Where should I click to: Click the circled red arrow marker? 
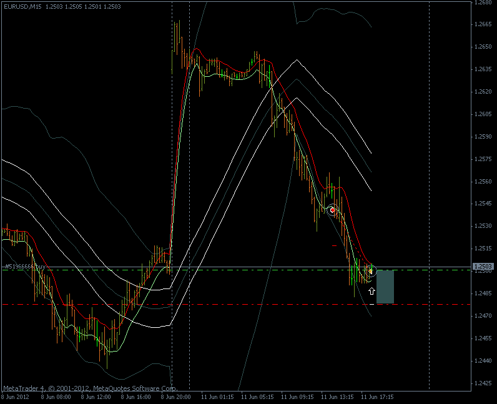(x=333, y=210)
